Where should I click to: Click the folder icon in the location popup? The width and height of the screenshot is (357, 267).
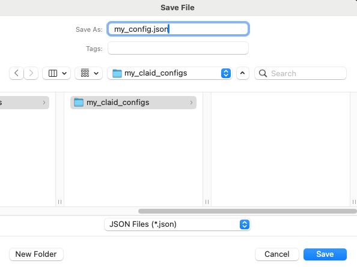coord(117,73)
